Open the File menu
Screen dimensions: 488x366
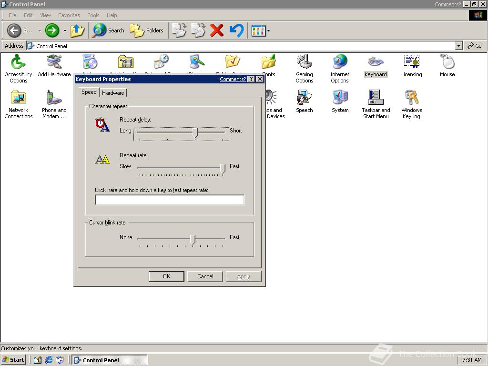pos(12,15)
